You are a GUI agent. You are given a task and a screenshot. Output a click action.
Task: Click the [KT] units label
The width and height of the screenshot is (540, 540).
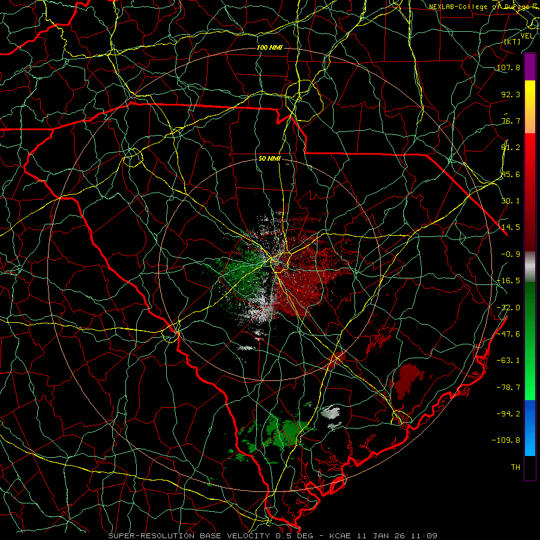tap(512, 41)
